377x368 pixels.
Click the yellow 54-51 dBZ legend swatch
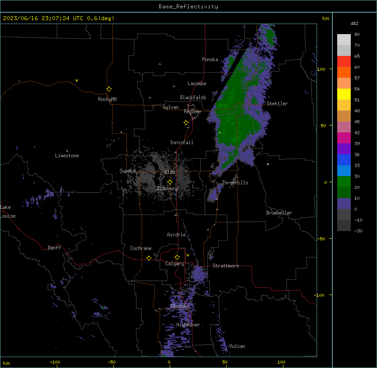344,94
